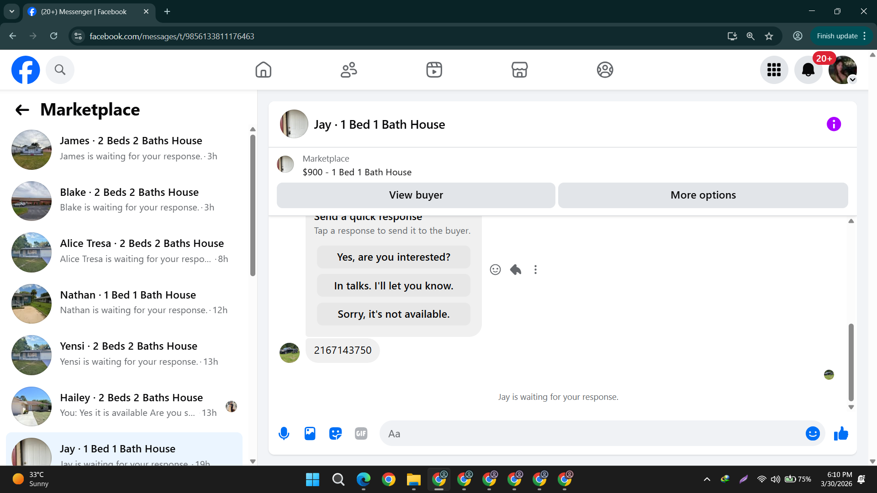
Task: React to message with emoji icon
Action: click(495, 270)
